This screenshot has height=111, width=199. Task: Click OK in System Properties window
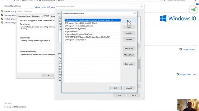[x=48, y=75]
